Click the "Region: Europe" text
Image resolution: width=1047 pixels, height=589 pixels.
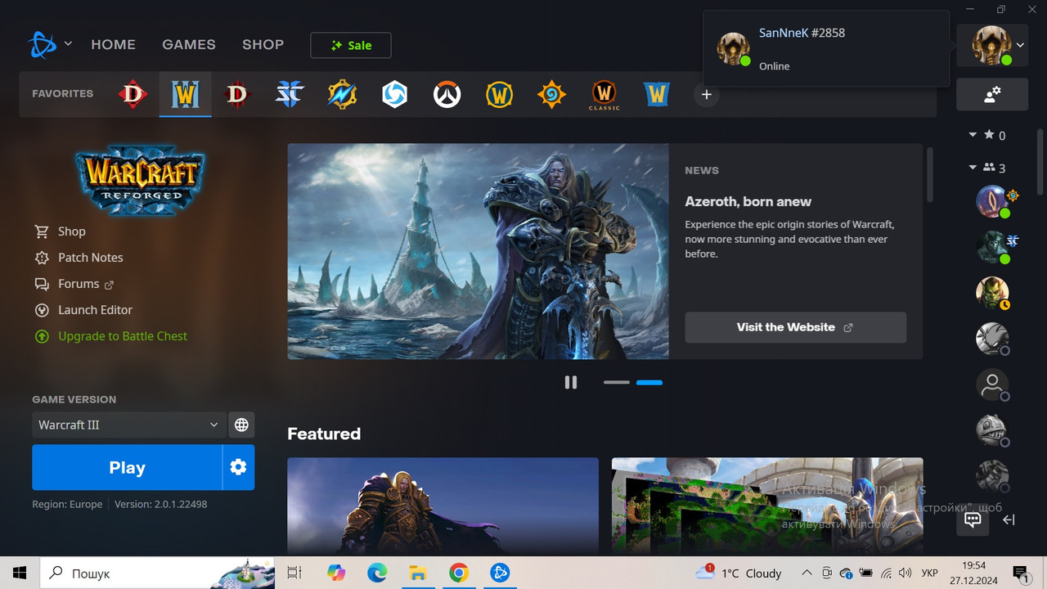tap(67, 504)
